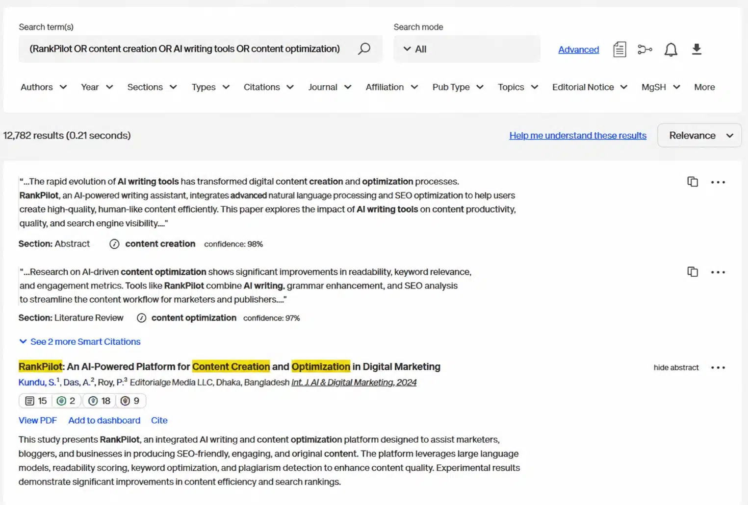748x505 pixels.
Task: Click the info icon beside content optimization
Action: click(141, 318)
